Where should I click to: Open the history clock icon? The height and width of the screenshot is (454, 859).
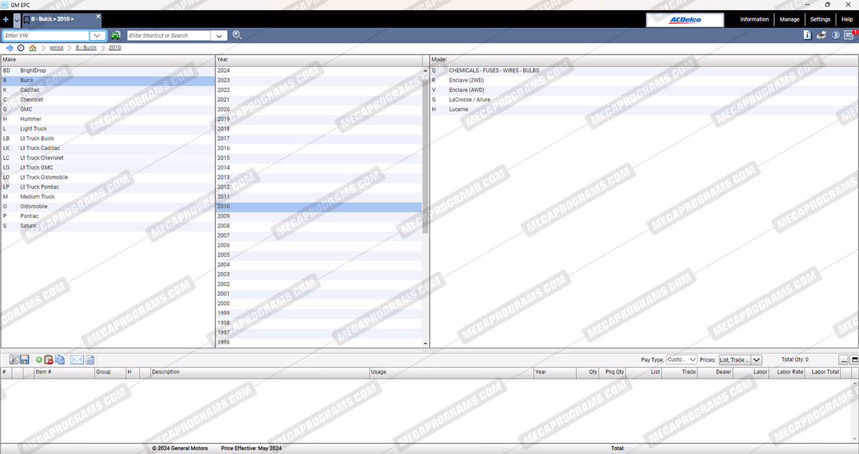pyautogui.click(x=21, y=48)
